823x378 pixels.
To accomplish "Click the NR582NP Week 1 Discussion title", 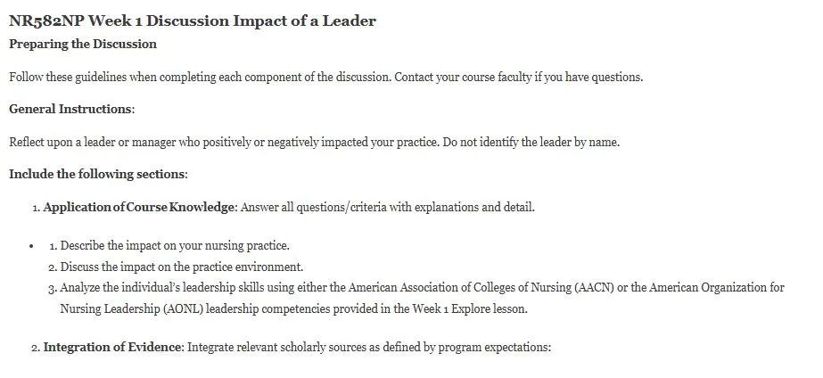I will pos(193,21).
